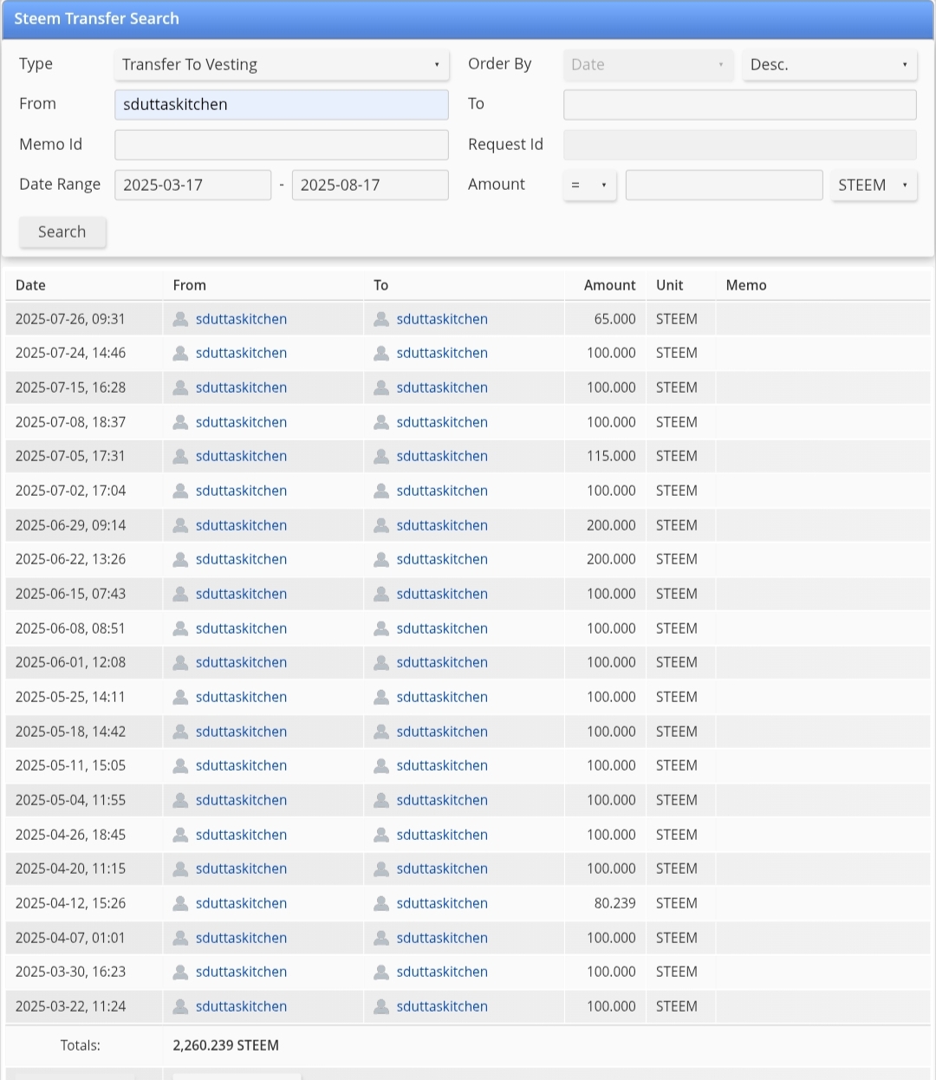Click the Amount column header
This screenshot has height=1080, width=936.
[609, 285]
